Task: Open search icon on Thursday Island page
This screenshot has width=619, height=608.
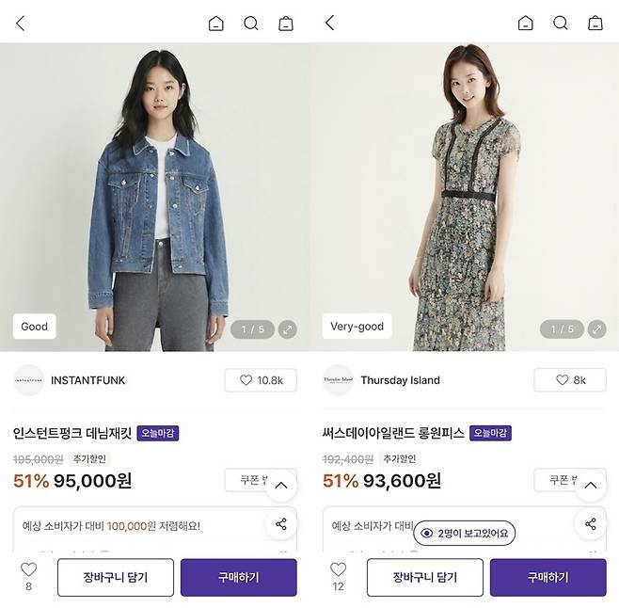Action: (x=560, y=24)
